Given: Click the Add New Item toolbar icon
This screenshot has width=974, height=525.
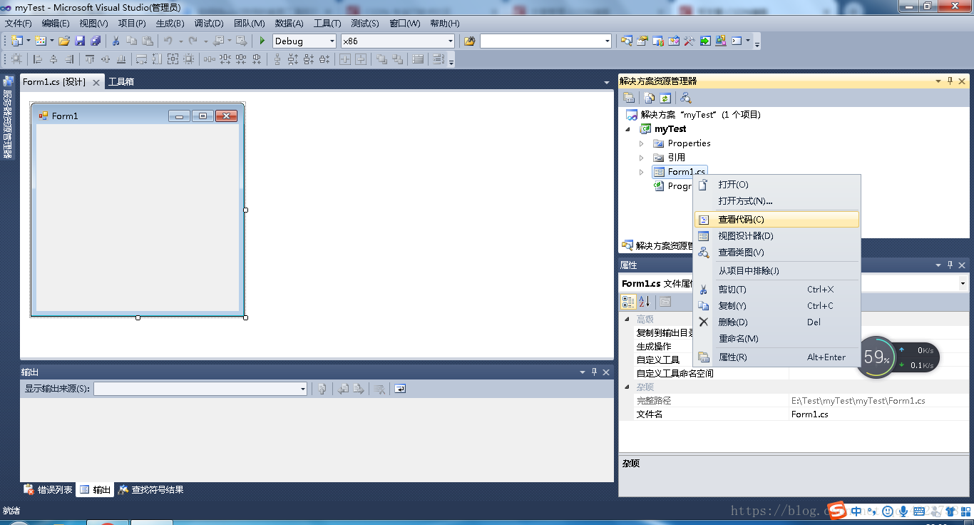Looking at the screenshot, I should tap(40, 41).
